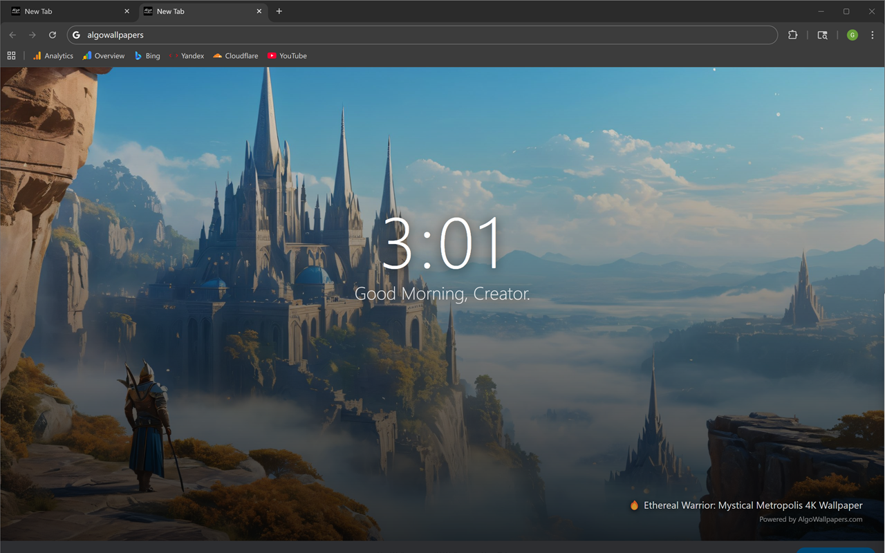Click the Good Morning, Creator greeting
This screenshot has width=885, height=553.
(442, 294)
